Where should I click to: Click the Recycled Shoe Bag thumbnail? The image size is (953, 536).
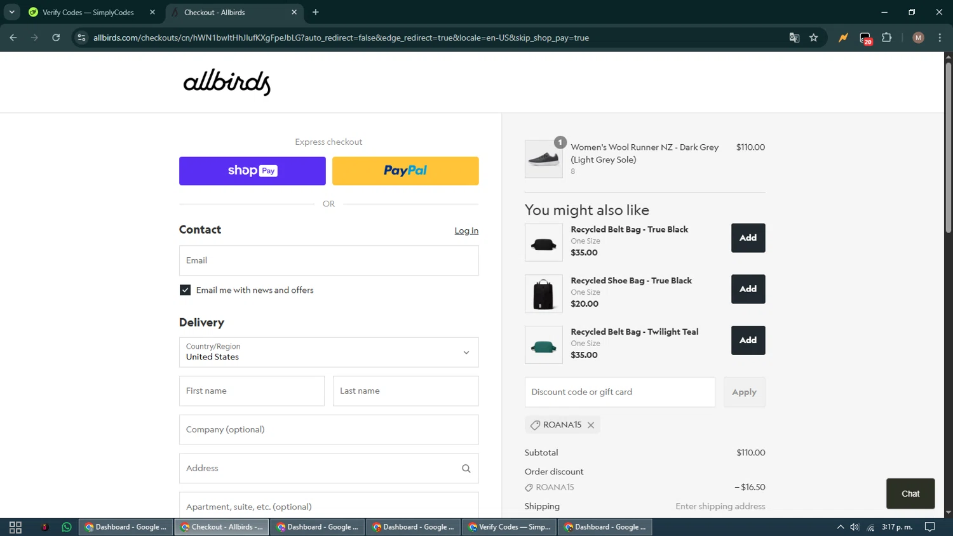point(543,293)
